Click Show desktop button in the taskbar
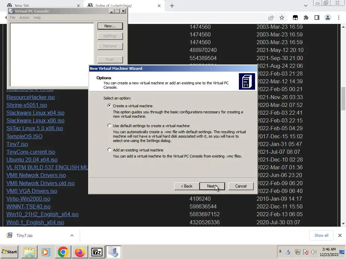 coord(342,252)
